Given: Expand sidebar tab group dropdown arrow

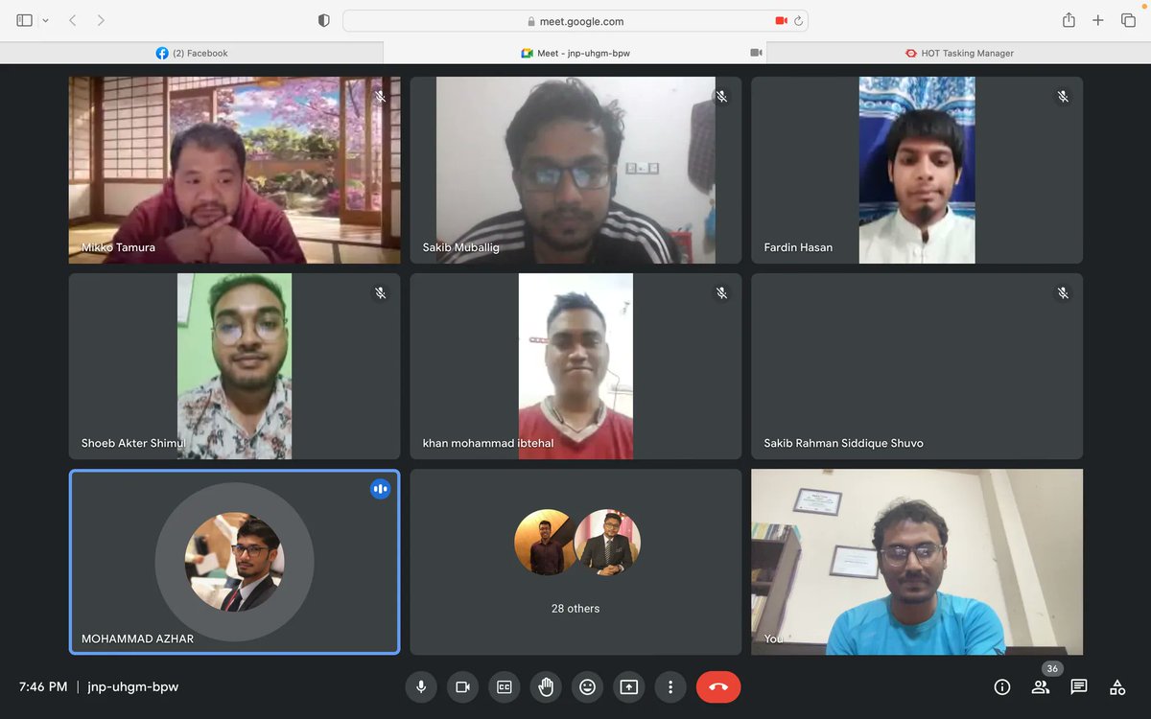Looking at the screenshot, I should click(45, 20).
